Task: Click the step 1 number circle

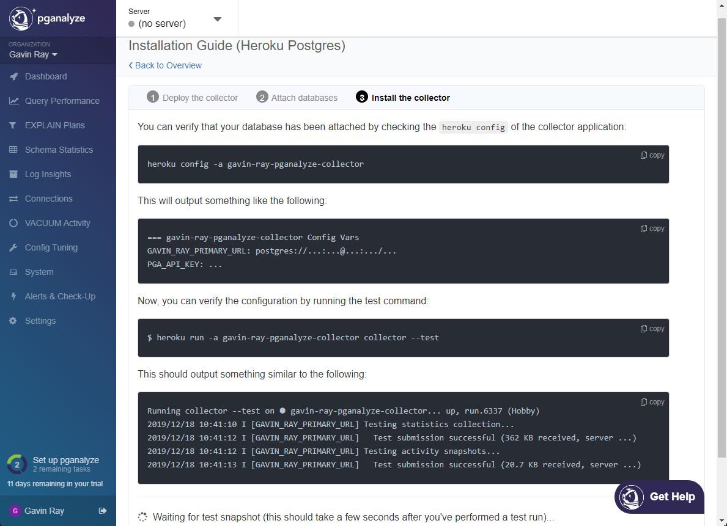Action: click(x=152, y=97)
